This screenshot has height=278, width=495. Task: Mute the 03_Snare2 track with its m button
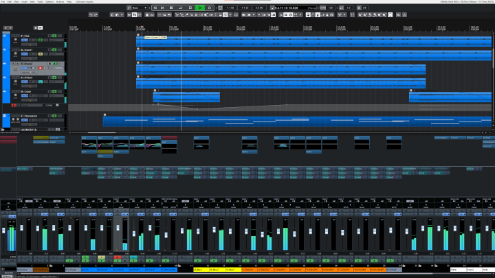pos(13,64)
